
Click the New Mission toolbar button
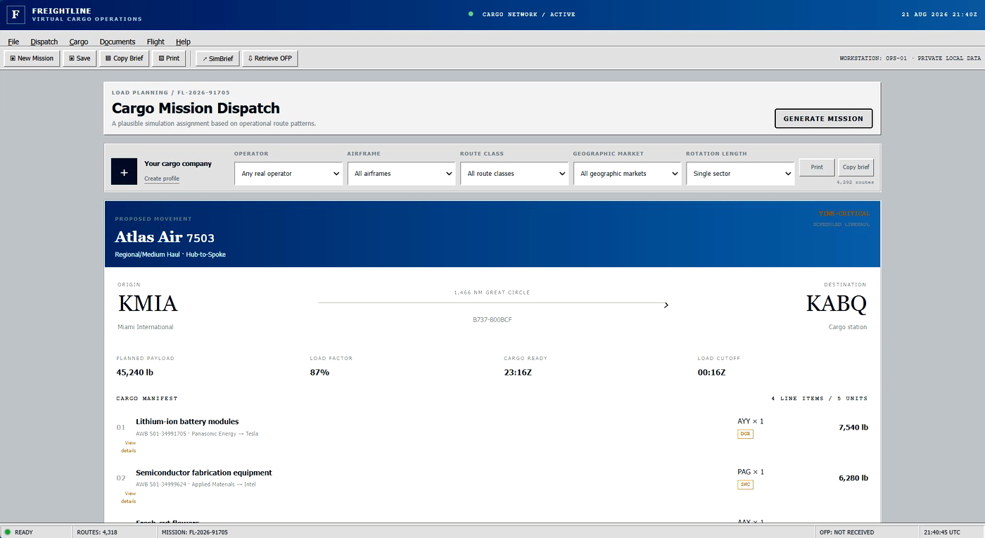32,58
